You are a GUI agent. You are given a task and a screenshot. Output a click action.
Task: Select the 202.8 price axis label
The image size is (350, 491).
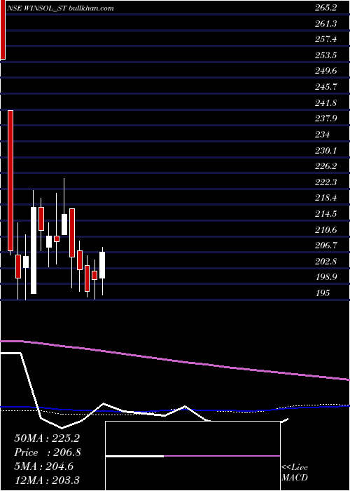coord(325,262)
